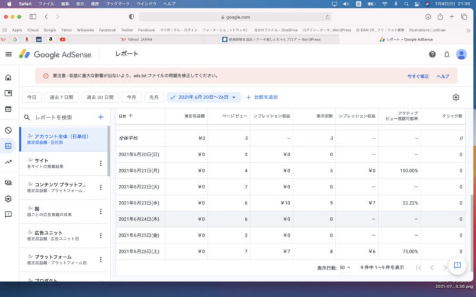The height and width of the screenshot is (297, 476).
Task: Click the 比較を追加 button
Action: pos(262,97)
